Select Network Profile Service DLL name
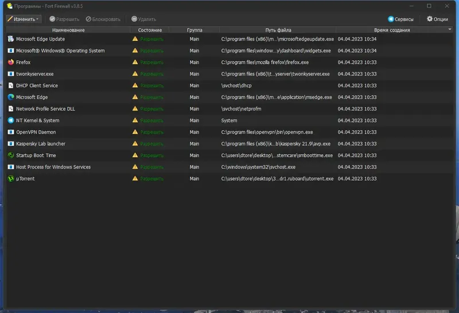The height and width of the screenshot is (313, 459). (45, 109)
